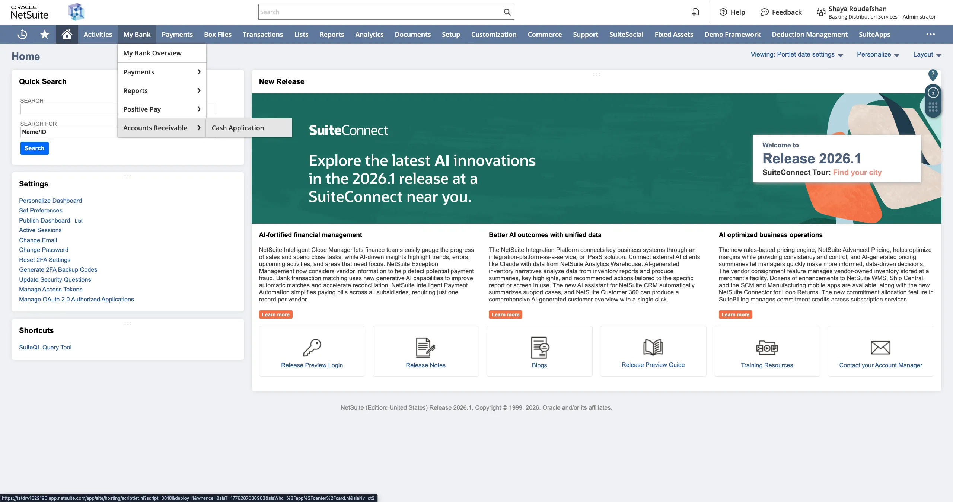Image resolution: width=953 pixels, height=502 pixels.
Task: Click the Release Preview Login key icon
Action: click(312, 347)
